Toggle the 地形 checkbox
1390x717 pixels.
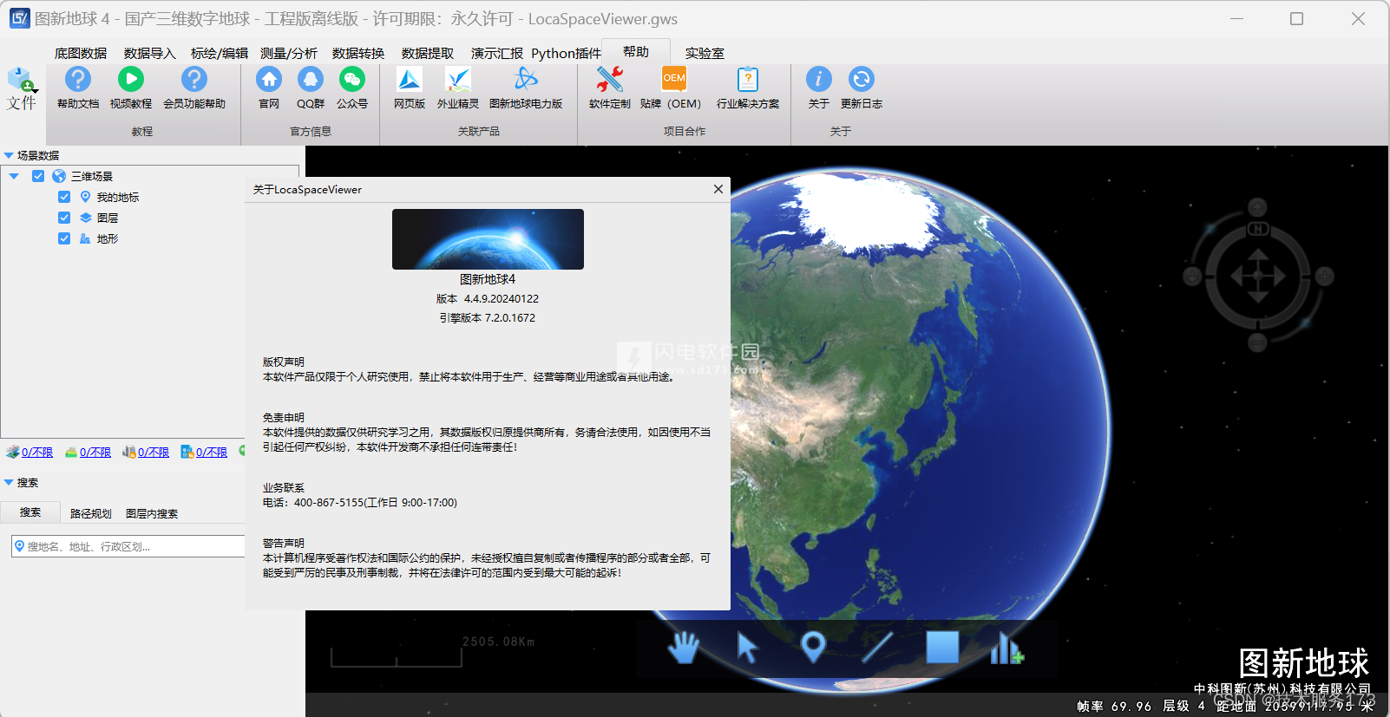(x=64, y=238)
